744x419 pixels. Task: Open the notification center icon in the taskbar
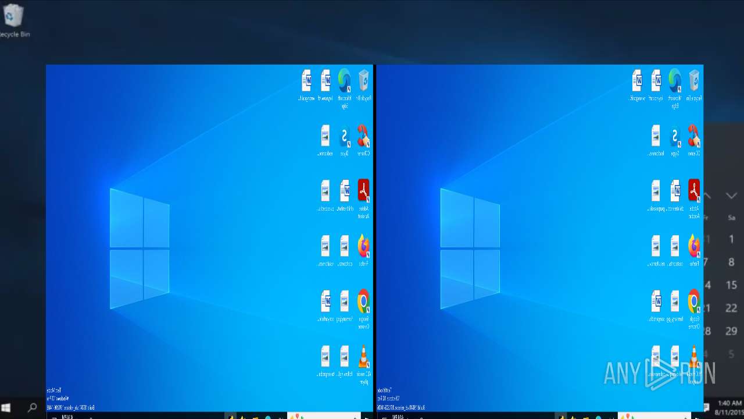tap(706, 407)
